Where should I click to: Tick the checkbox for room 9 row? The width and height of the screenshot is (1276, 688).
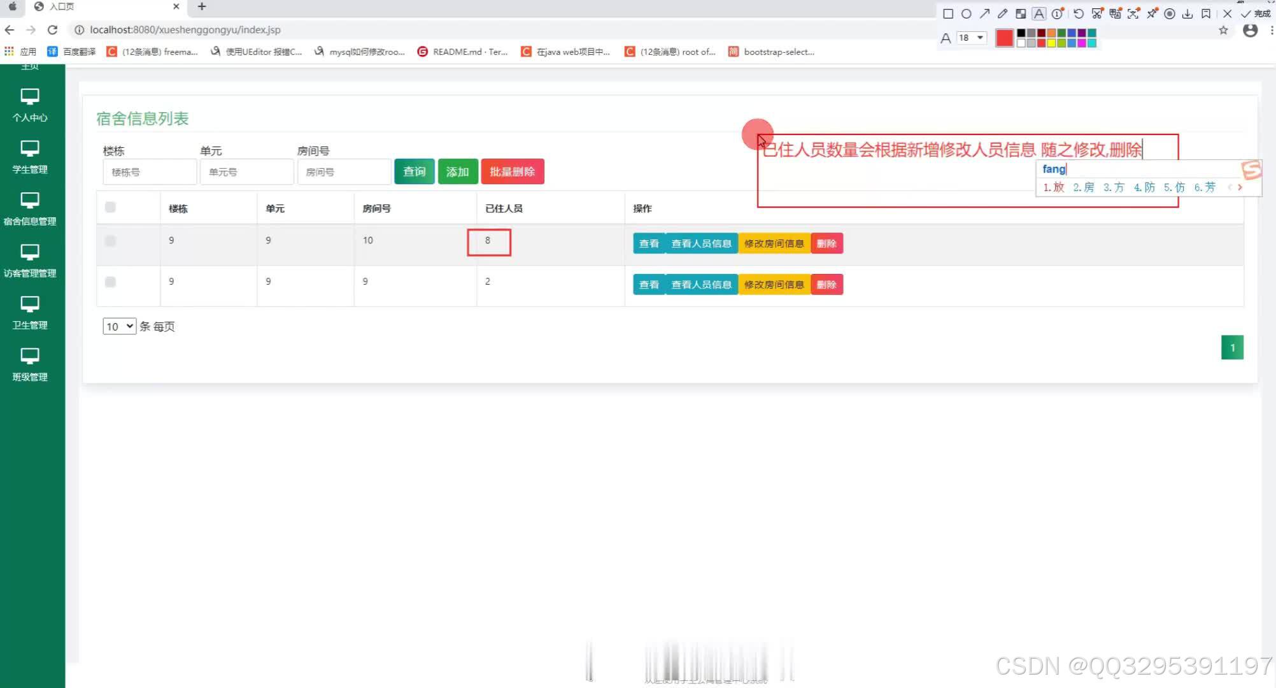click(110, 282)
